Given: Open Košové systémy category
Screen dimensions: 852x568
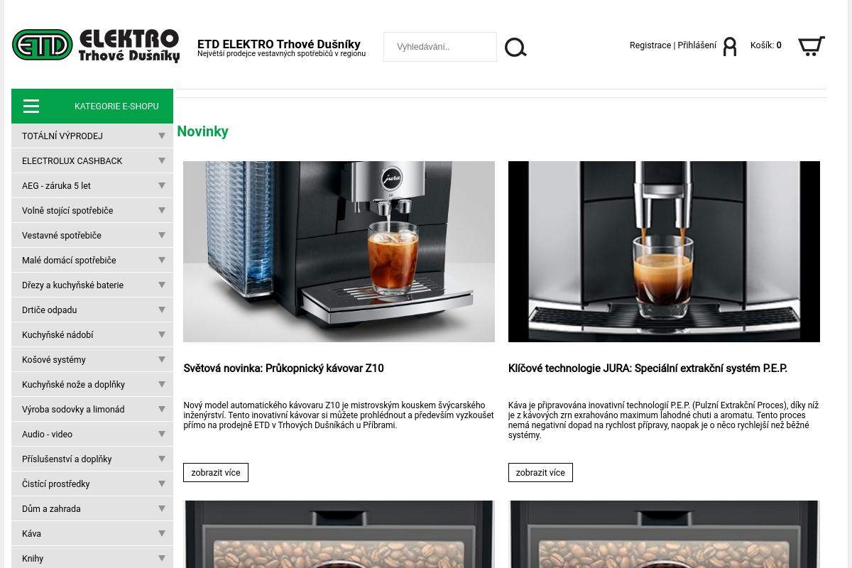Looking at the screenshot, I should click(54, 360).
